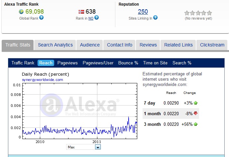The height and width of the screenshot is (157, 229).
Task: Click the green up arrow for 3 month
Action: [195, 124]
